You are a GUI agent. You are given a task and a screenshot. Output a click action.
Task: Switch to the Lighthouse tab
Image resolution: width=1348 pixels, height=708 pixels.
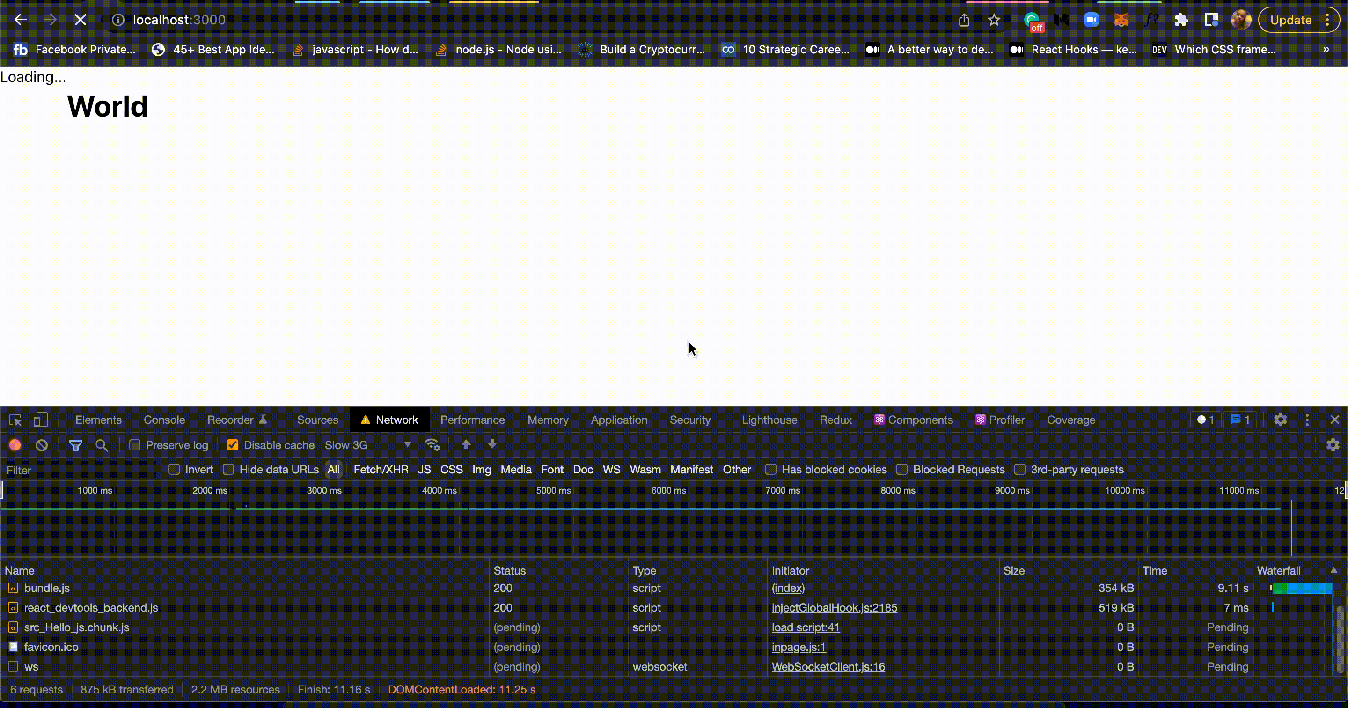point(769,420)
